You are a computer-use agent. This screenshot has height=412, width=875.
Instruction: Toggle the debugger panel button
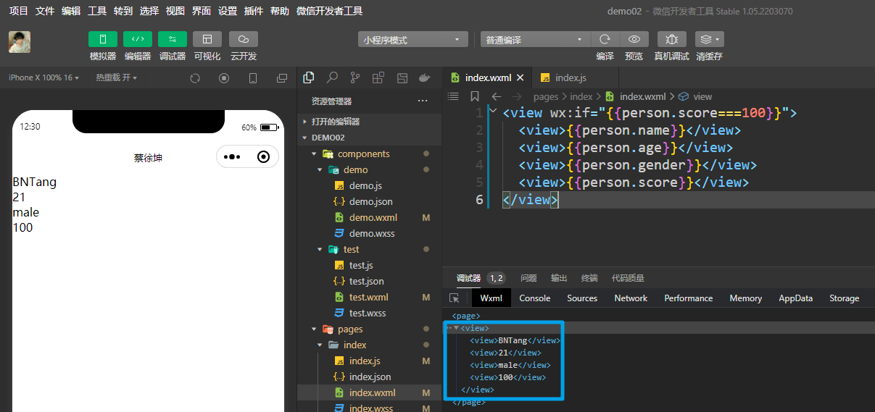173,39
